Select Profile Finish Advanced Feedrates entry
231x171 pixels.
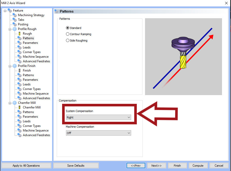(x=36, y=98)
